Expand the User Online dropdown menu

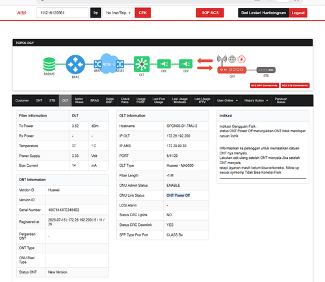pos(227,100)
